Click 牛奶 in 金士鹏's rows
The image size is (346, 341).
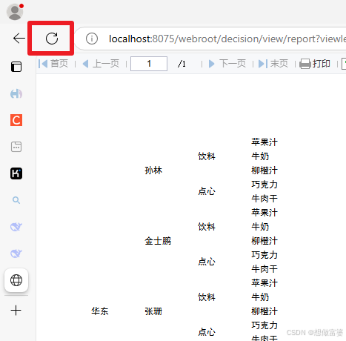tap(260, 227)
